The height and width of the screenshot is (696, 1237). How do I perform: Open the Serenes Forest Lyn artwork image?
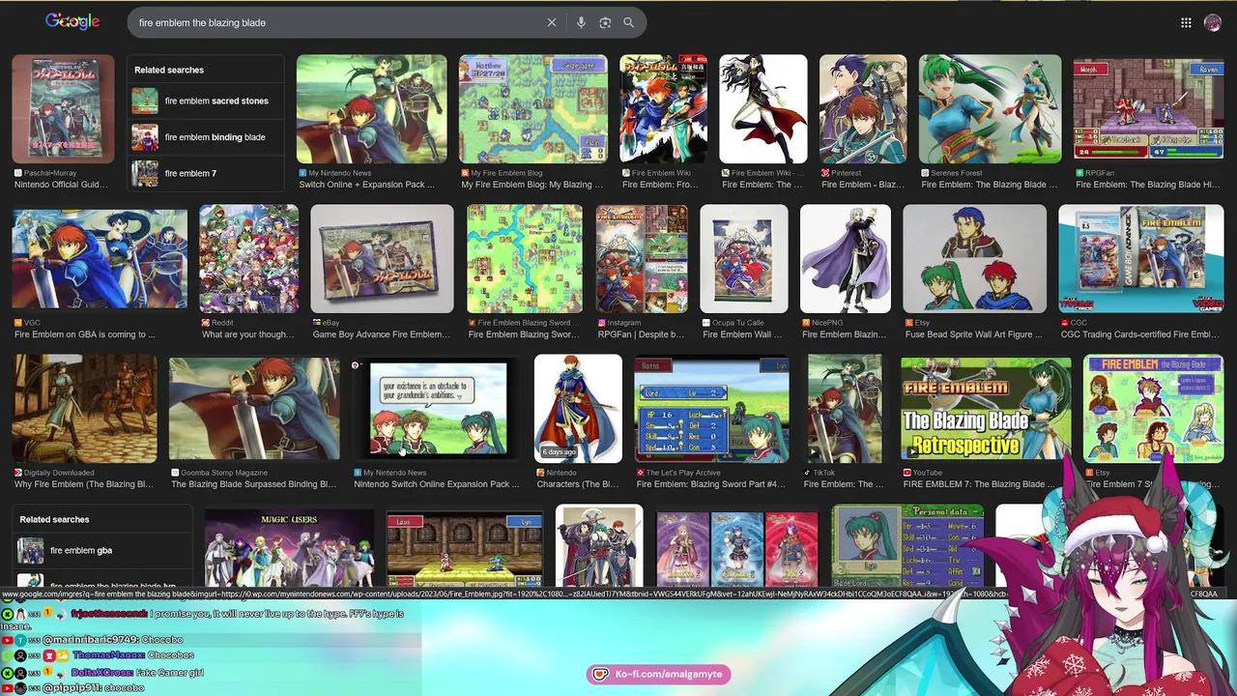pyautogui.click(x=990, y=109)
